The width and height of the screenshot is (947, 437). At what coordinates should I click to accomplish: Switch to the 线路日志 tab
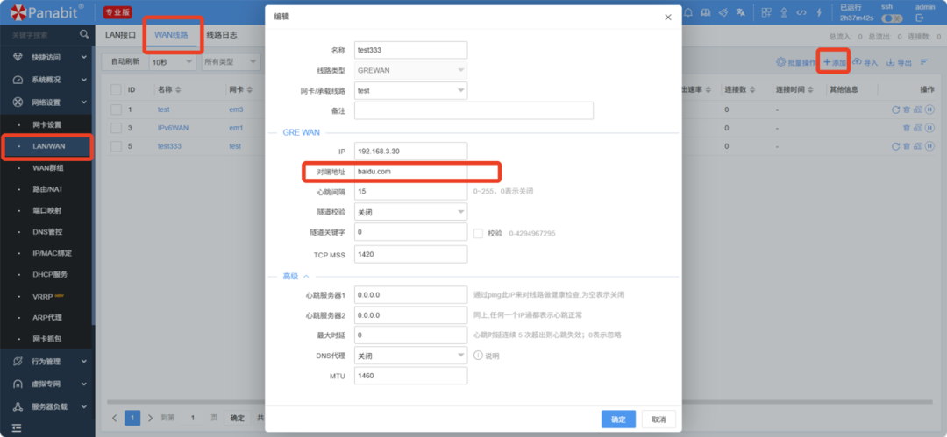tap(222, 35)
